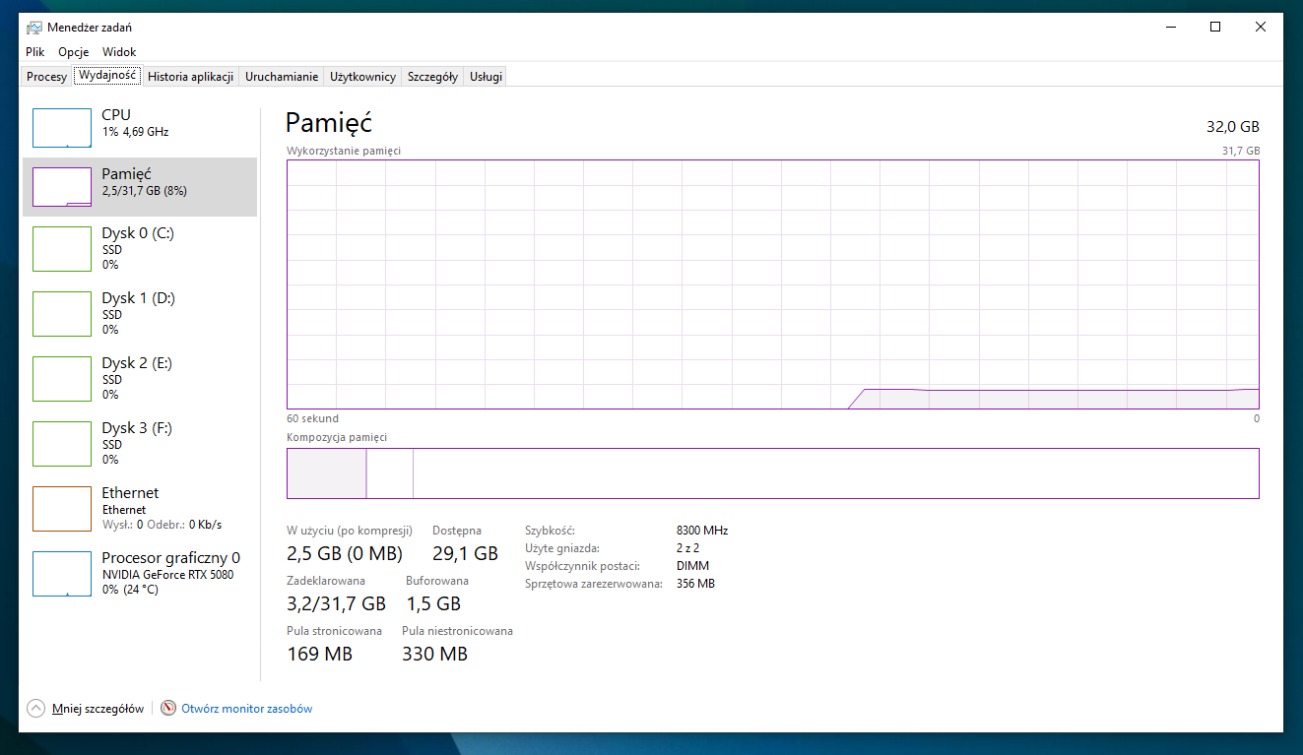Click the Wykorzystanie pamięci label
The width and height of the screenshot is (1303, 755).
pyautogui.click(x=344, y=151)
